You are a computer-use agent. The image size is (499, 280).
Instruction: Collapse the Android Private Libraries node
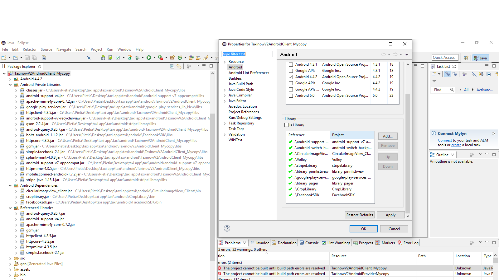point(10,85)
